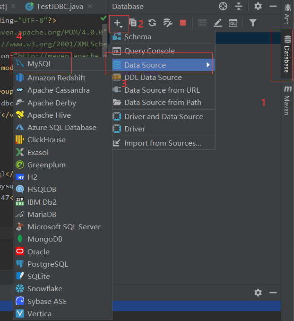The height and width of the screenshot is (321, 294).
Task: Select Amazon Redshift data source
Action: click(x=63, y=78)
